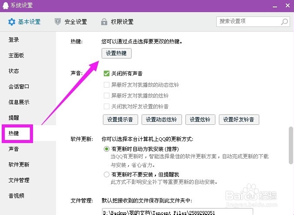
Task: Click text 你可以选择本台计算机上QQ的更新方式:
Action: point(147,139)
